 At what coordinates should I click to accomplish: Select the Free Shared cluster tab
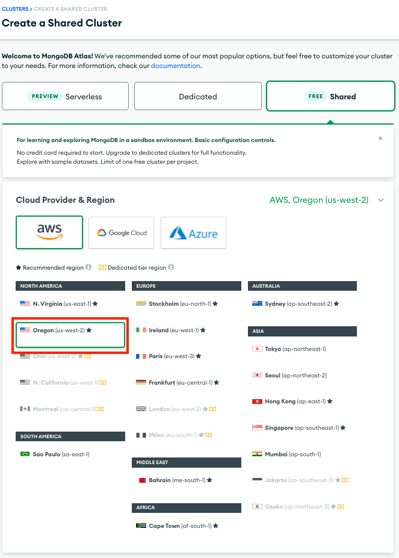coord(330,96)
